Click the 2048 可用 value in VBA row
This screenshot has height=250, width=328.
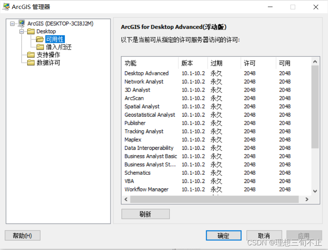pyautogui.click(x=285, y=181)
